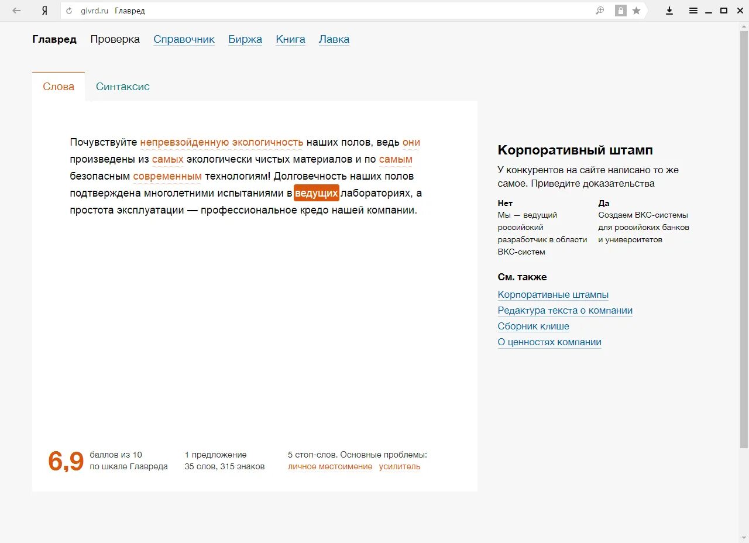This screenshot has width=749, height=543.
Task: Open browser hamburger menu
Action: (x=693, y=11)
